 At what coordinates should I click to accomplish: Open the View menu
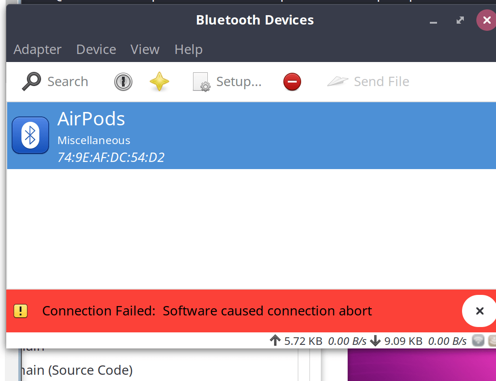click(x=145, y=50)
